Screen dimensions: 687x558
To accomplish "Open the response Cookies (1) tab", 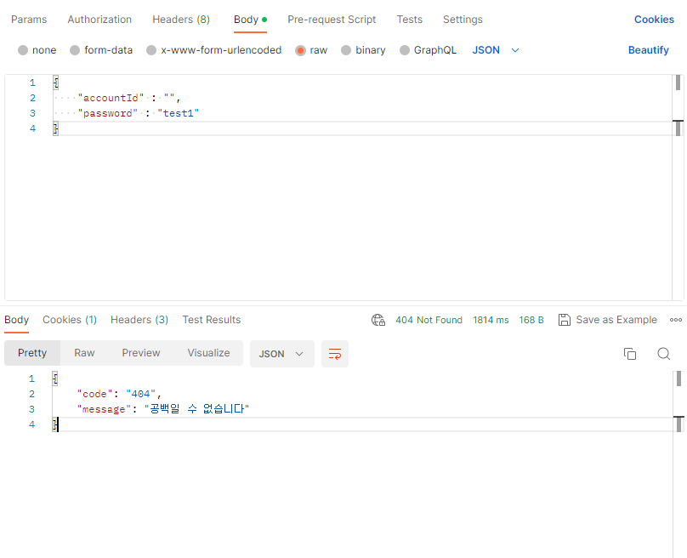I will coord(70,320).
